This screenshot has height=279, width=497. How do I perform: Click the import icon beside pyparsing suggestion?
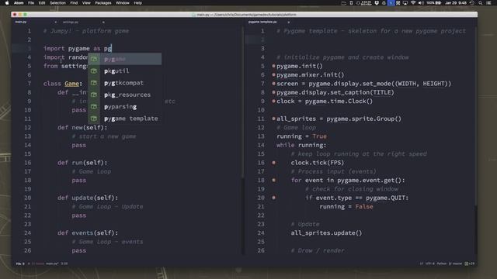[x=94, y=107]
